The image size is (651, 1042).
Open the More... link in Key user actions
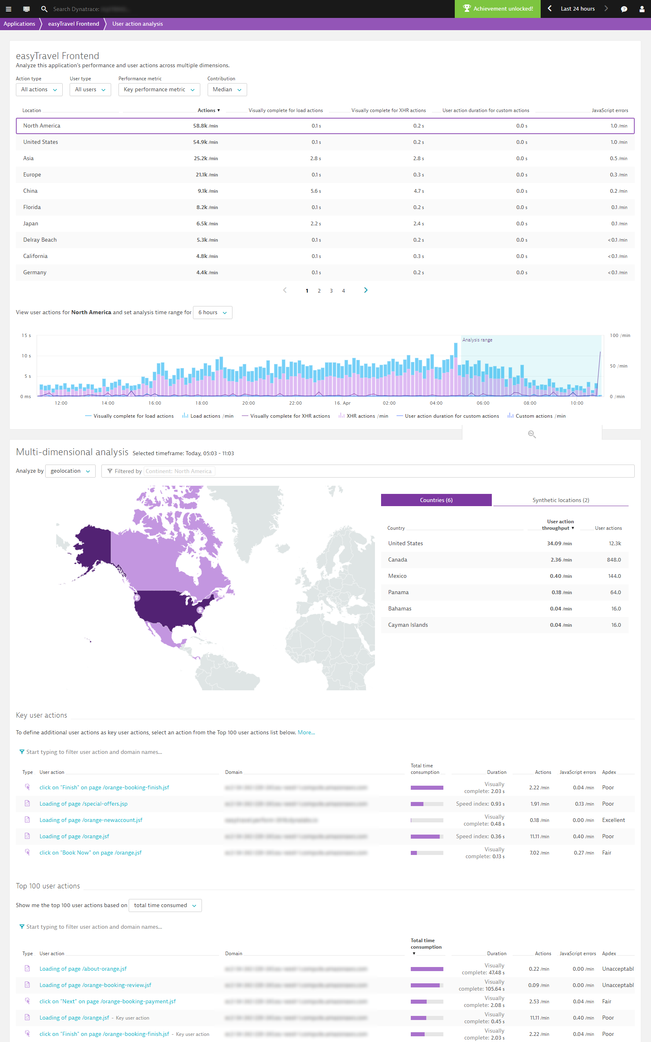tap(306, 732)
